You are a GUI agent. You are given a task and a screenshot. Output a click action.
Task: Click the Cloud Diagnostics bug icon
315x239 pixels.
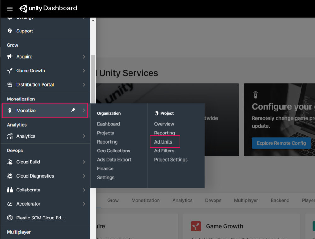click(10, 176)
